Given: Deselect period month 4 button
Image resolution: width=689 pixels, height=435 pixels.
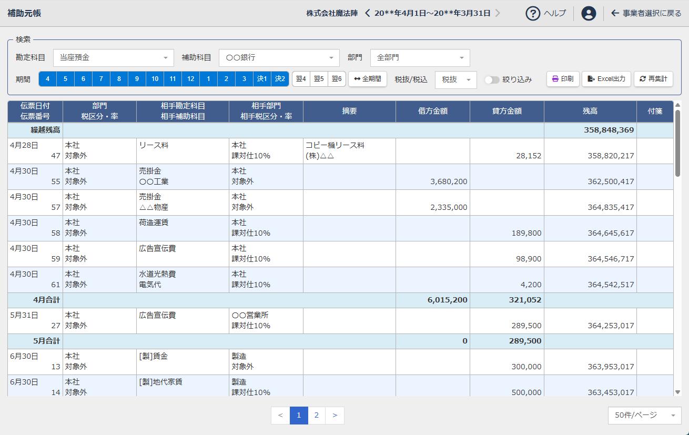Looking at the screenshot, I should click(x=47, y=79).
